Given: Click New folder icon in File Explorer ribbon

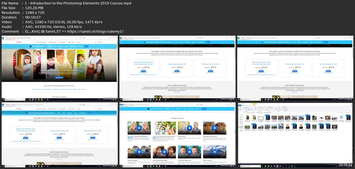Looking at the screenshot, I should (x=267, y=108).
